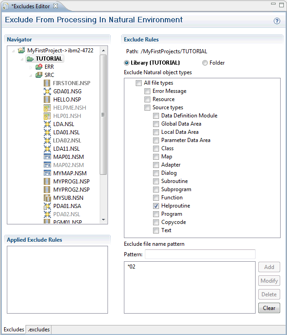Enable the All file types checkbox

pyautogui.click(x=139, y=83)
